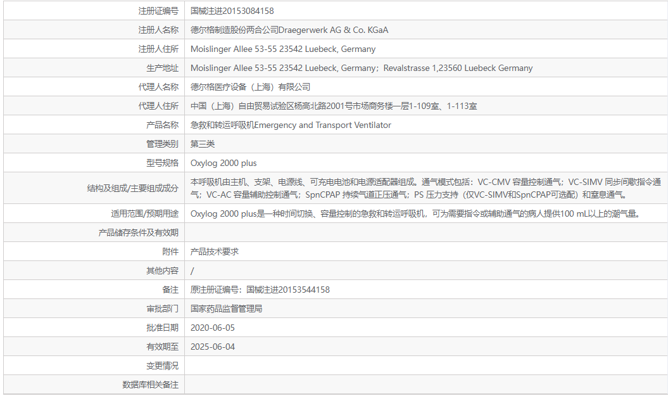Screen dimensions: 668x396
Task: Click the 产品储存条件及有效期 label
Action: (x=138, y=233)
